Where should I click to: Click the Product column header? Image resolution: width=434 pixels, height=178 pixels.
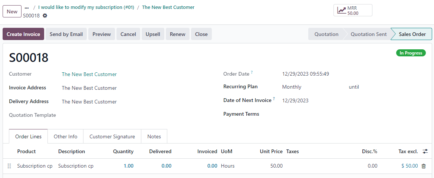[x=26, y=151]
